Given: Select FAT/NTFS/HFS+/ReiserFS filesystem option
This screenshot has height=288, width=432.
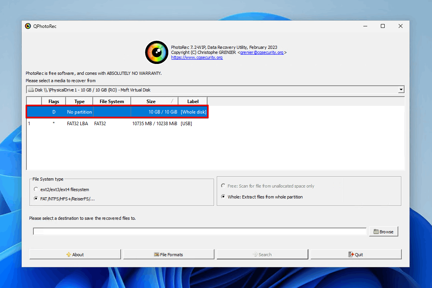Looking at the screenshot, I should click(36, 198).
